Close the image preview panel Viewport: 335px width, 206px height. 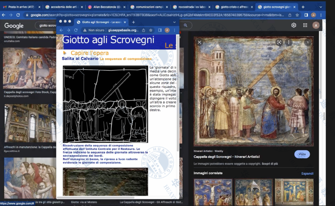pyautogui.click(x=199, y=42)
